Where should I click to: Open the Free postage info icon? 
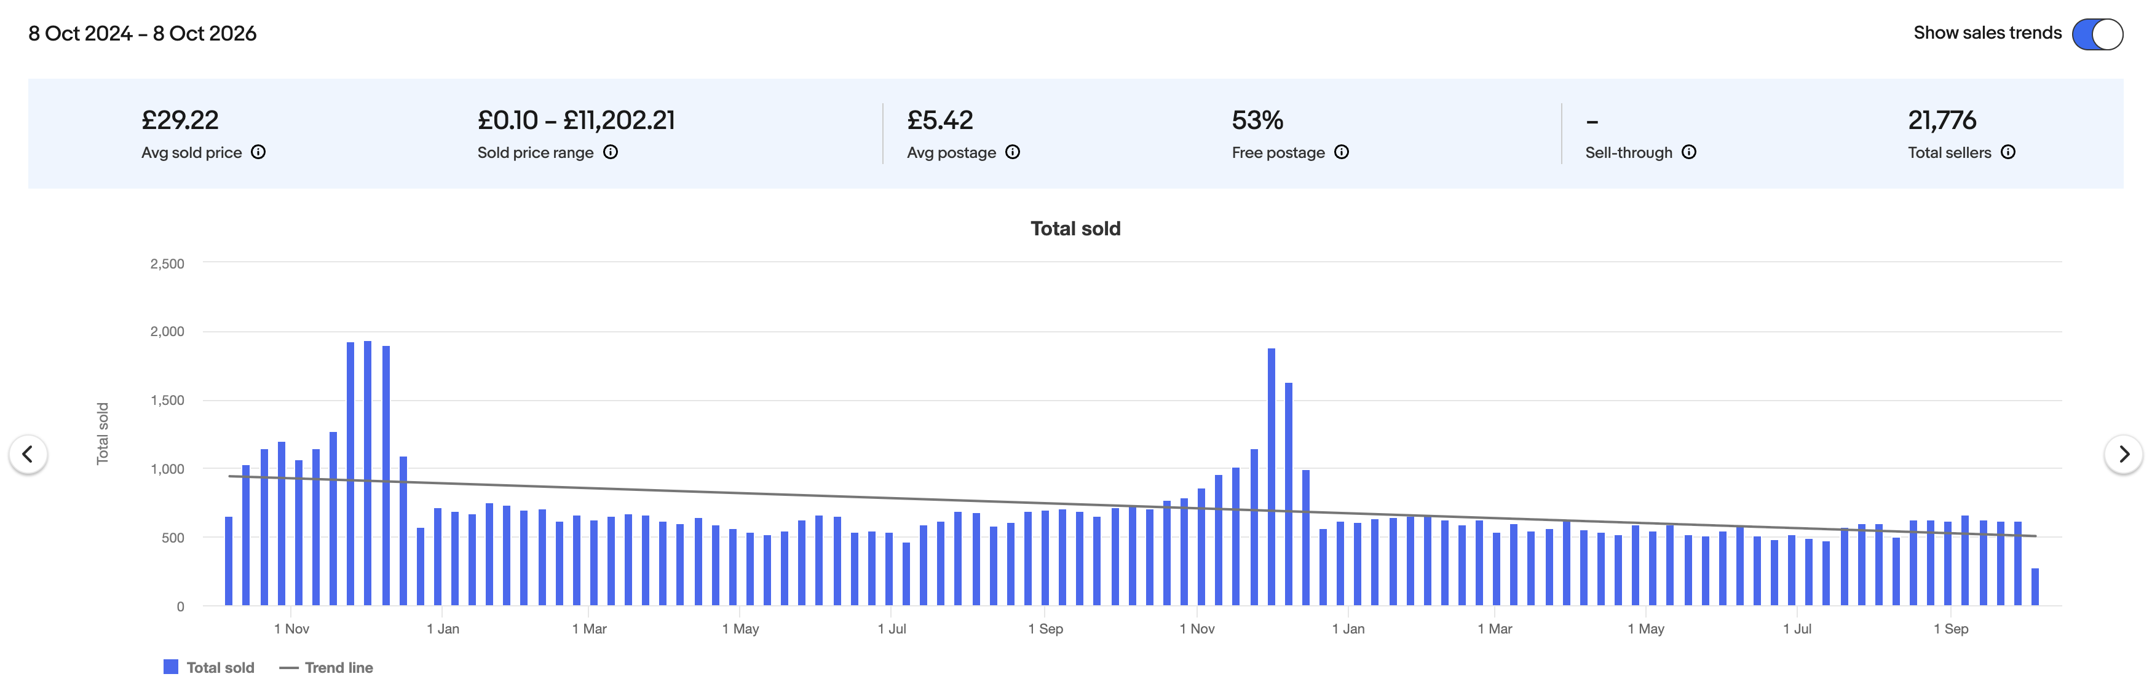(x=1342, y=152)
